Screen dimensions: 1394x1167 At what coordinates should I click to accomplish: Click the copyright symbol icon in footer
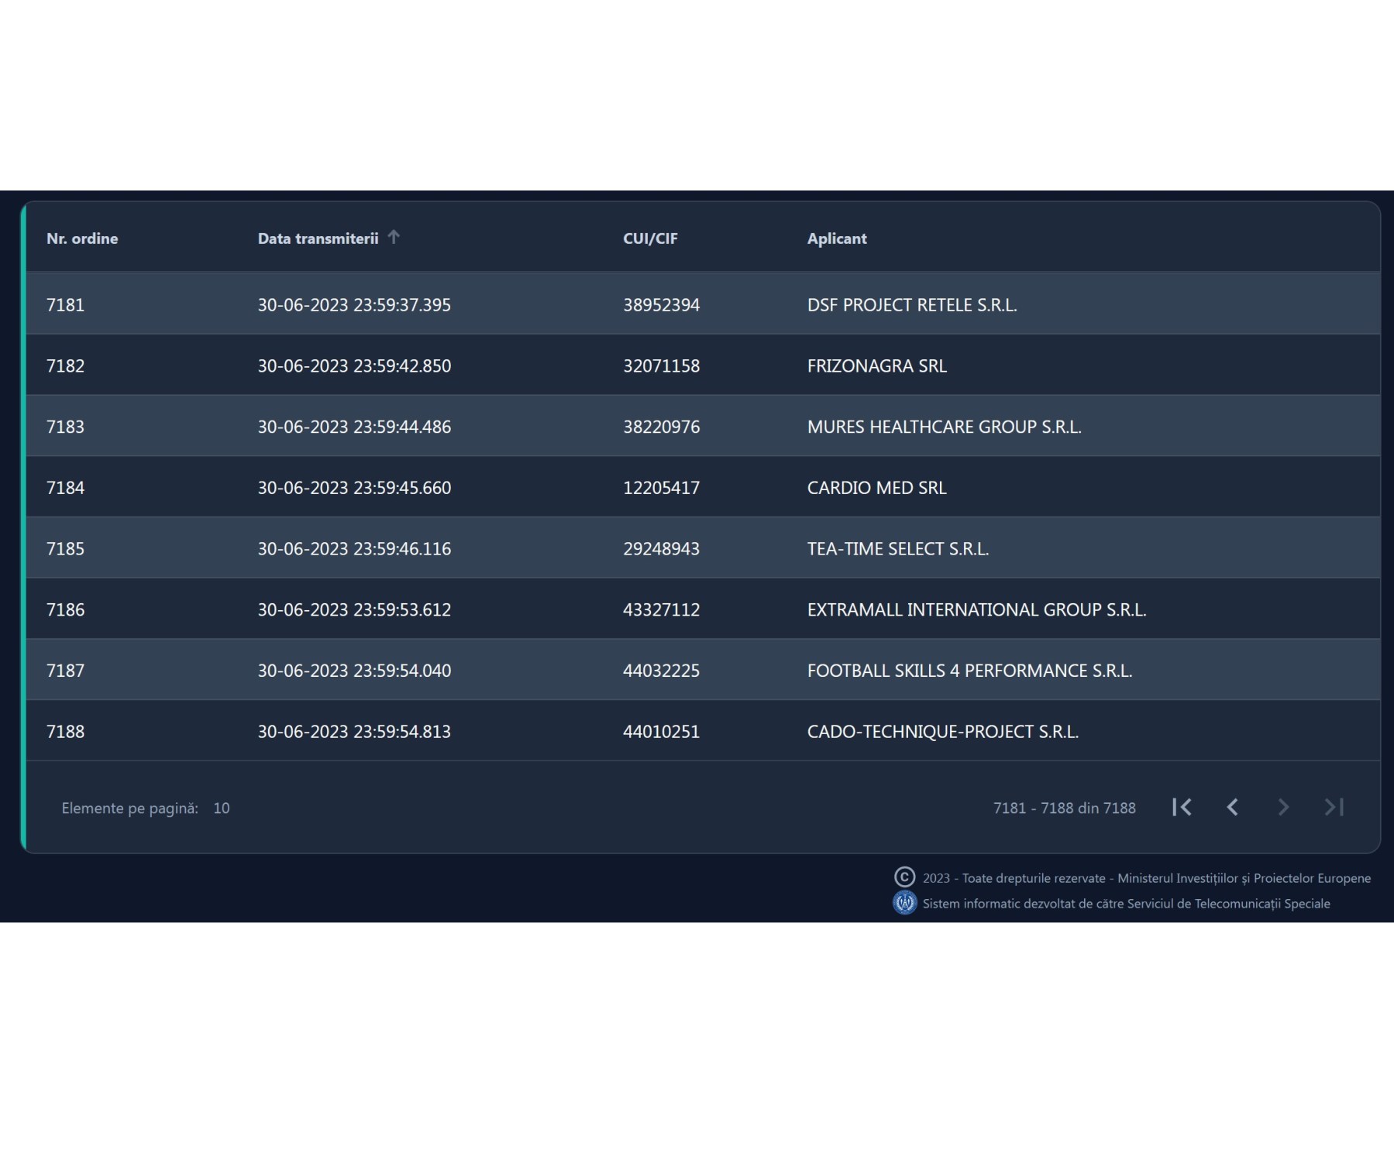point(904,877)
